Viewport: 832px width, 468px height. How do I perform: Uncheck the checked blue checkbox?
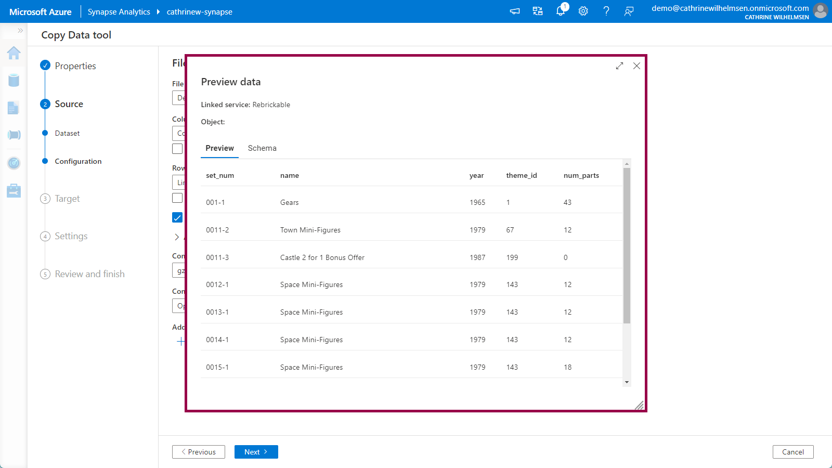(177, 217)
